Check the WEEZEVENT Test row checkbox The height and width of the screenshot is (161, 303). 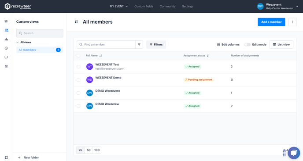click(x=78, y=67)
